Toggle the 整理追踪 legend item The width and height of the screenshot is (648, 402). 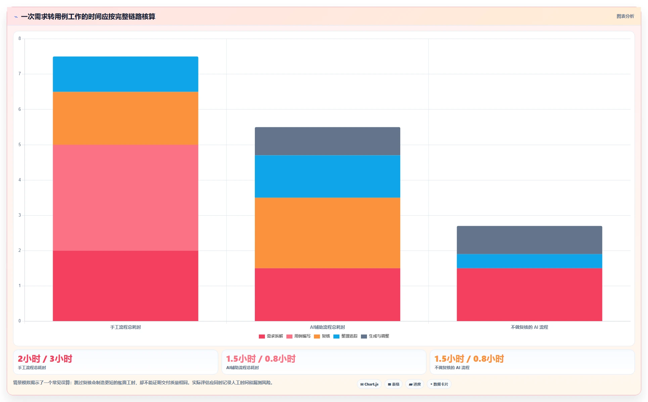[345, 336]
